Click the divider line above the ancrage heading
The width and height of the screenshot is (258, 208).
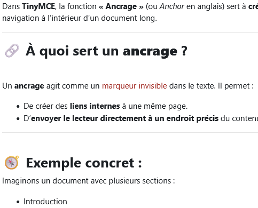[130, 33]
